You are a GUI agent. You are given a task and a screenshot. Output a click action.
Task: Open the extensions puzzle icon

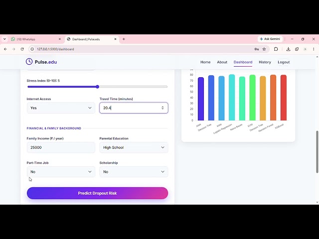(276, 49)
